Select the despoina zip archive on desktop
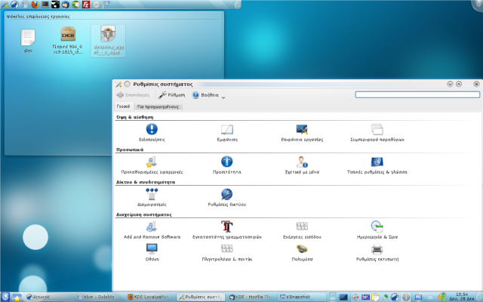 [108, 41]
